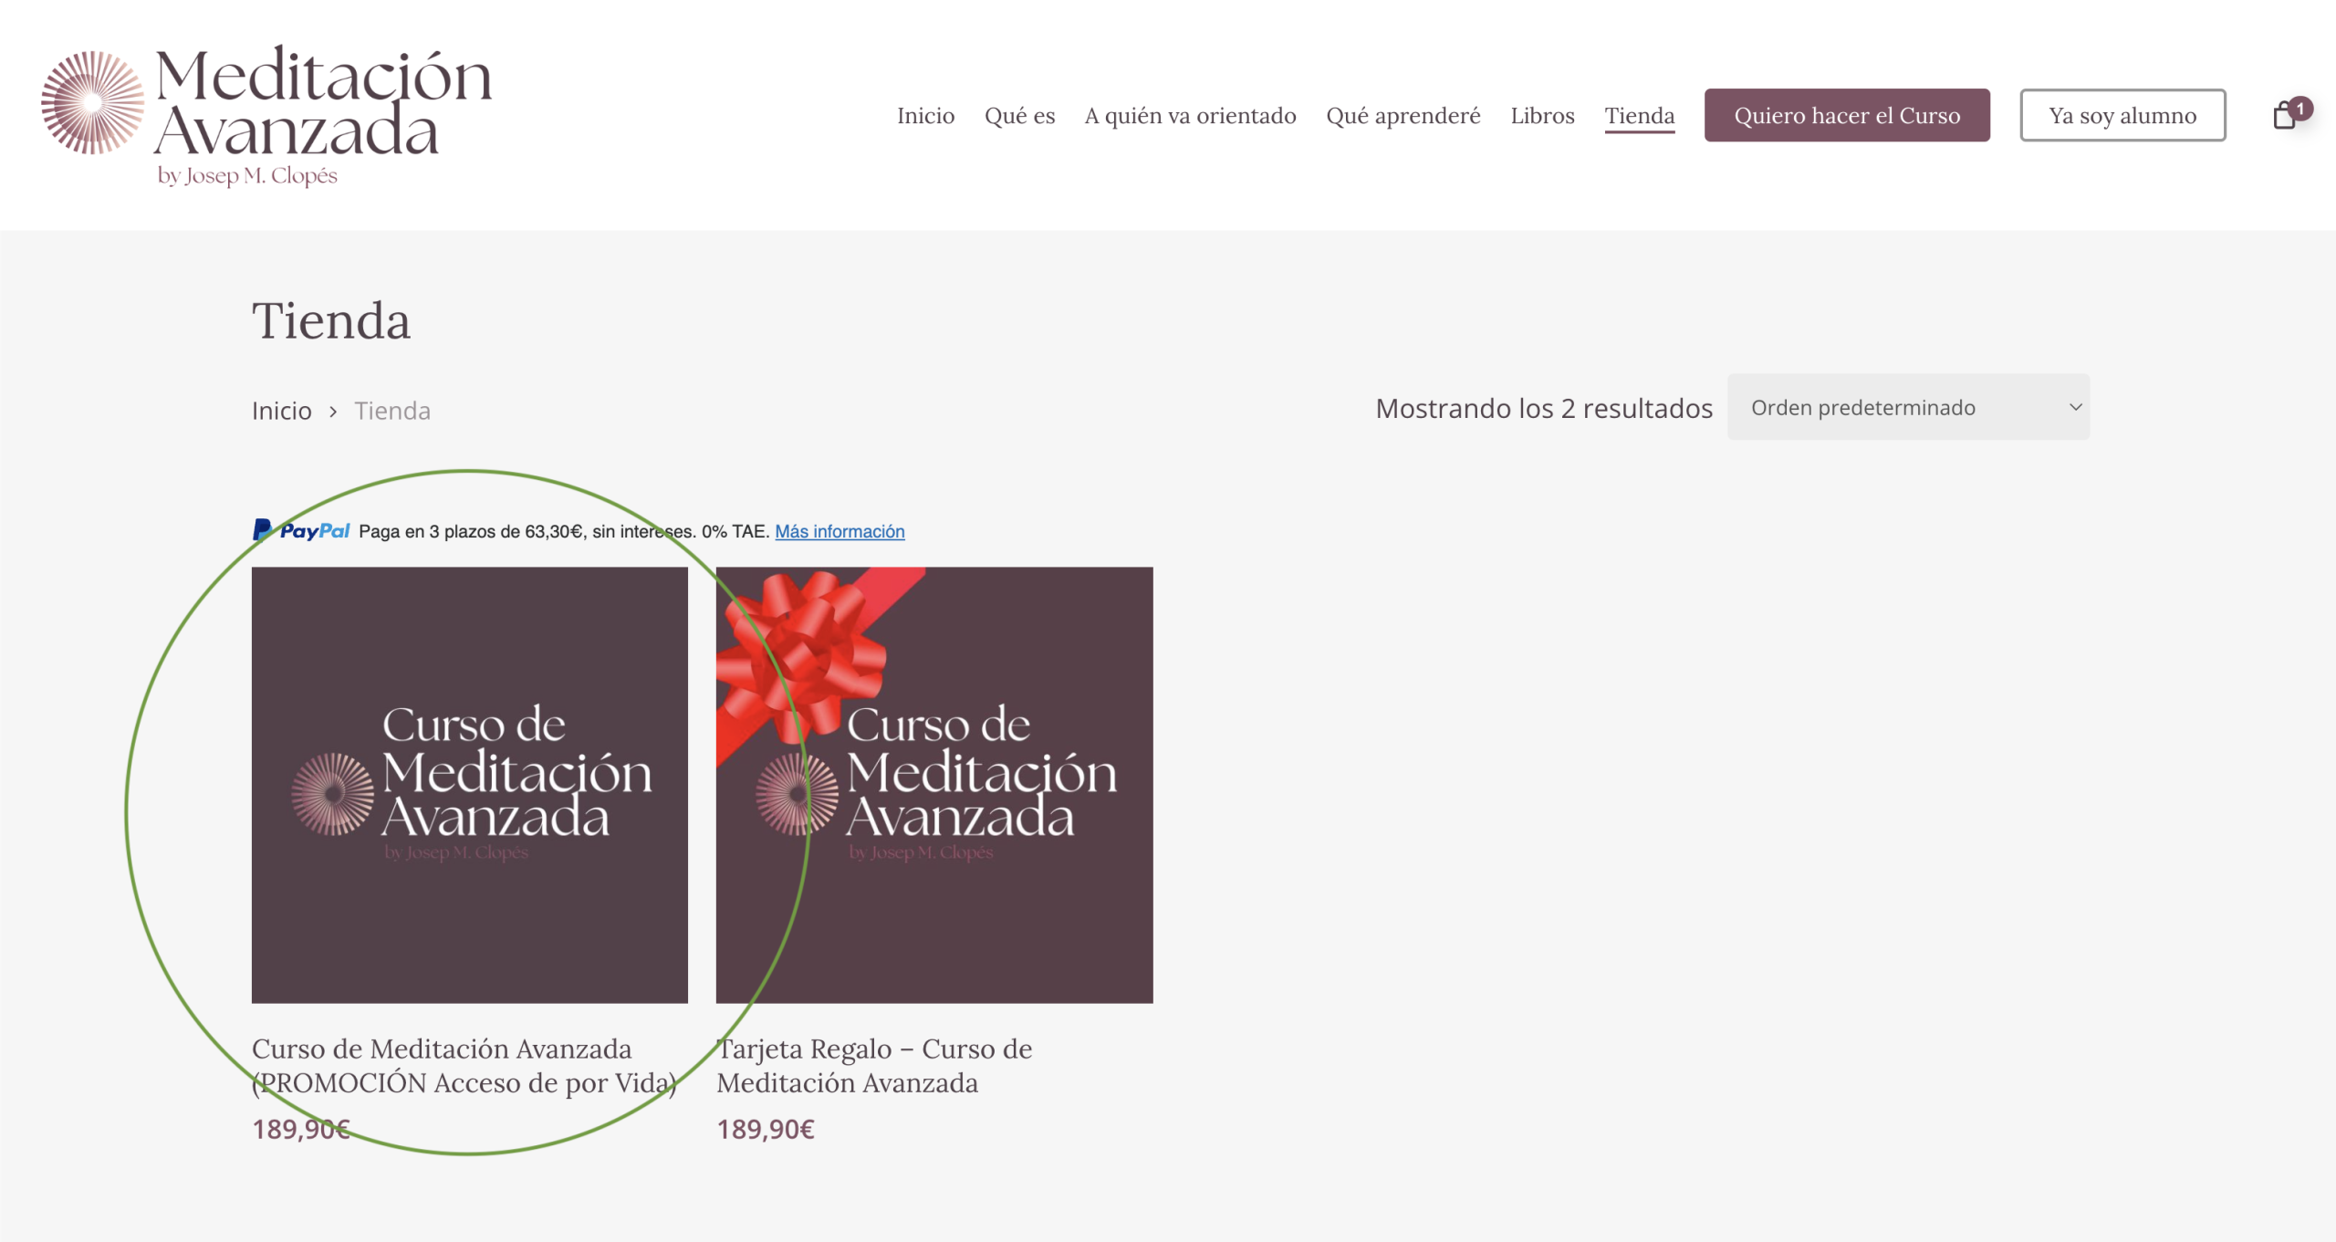Click the Tienda navigation menu item

coord(1639,116)
